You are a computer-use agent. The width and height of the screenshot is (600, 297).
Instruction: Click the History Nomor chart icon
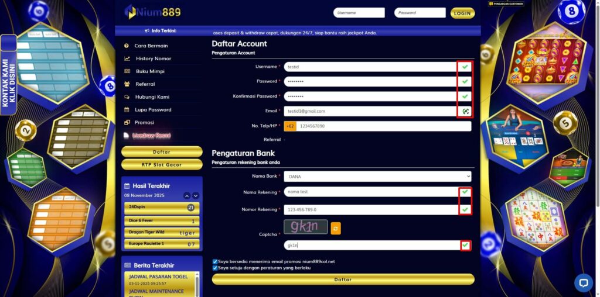pyautogui.click(x=127, y=59)
